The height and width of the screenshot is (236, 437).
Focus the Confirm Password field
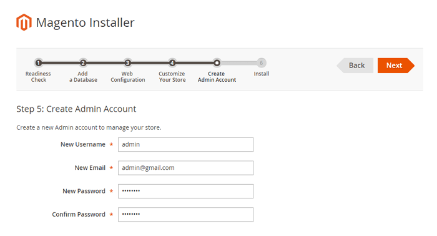(x=185, y=215)
